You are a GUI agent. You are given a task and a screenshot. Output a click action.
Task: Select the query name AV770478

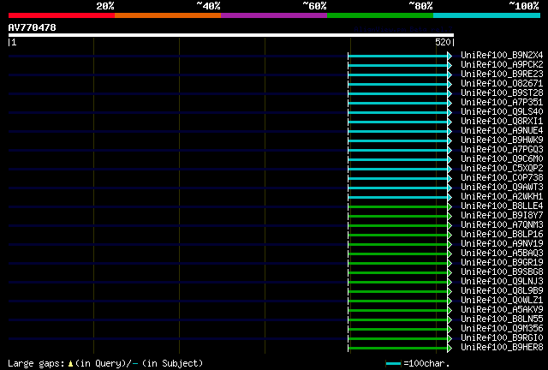(x=33, y=27)
